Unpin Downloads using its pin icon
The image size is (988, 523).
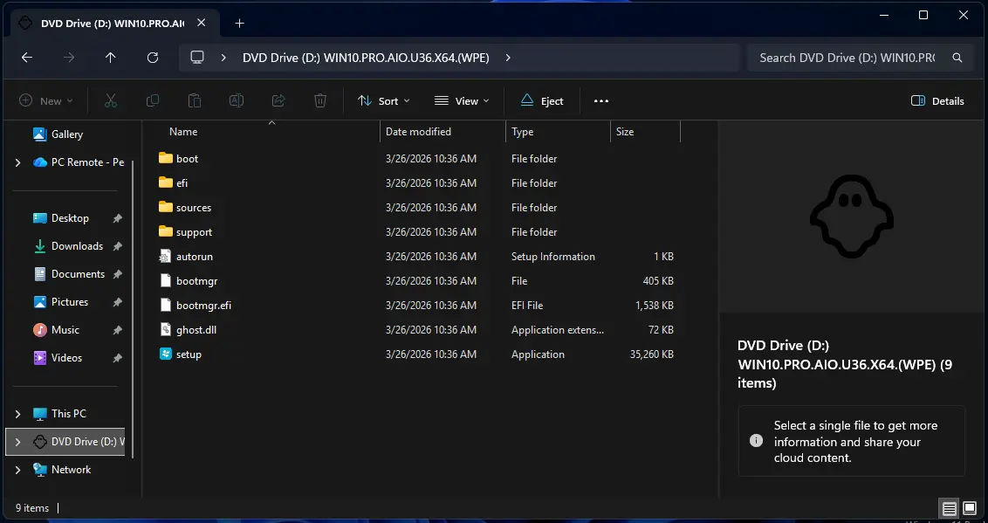pyautogui.click(x=117, y=245)
